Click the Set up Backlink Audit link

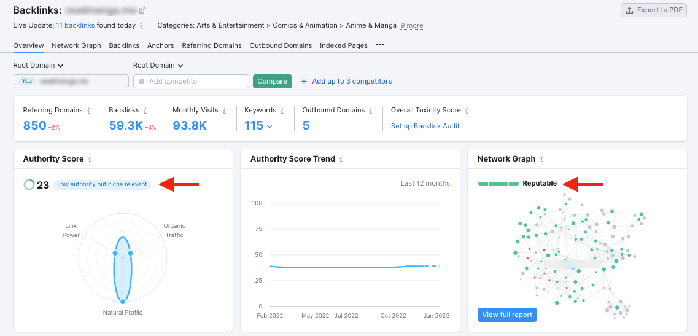click(425, 126)
